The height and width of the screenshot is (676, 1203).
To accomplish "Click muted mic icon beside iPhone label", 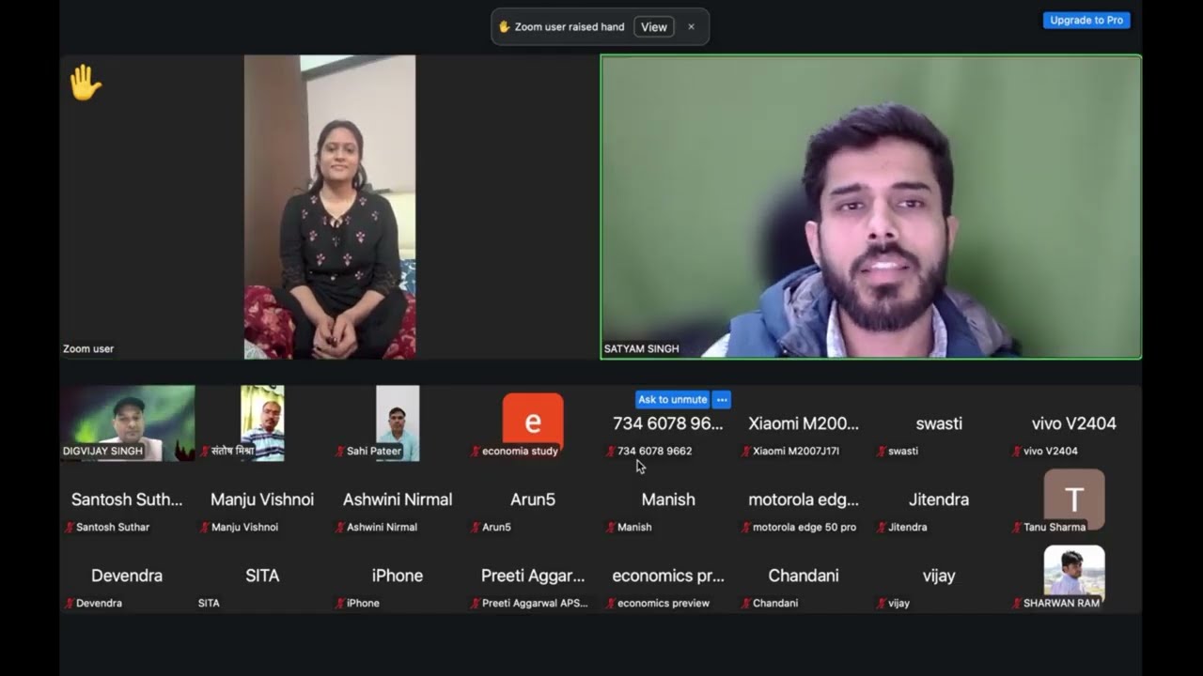I will [x=340, y=604].
